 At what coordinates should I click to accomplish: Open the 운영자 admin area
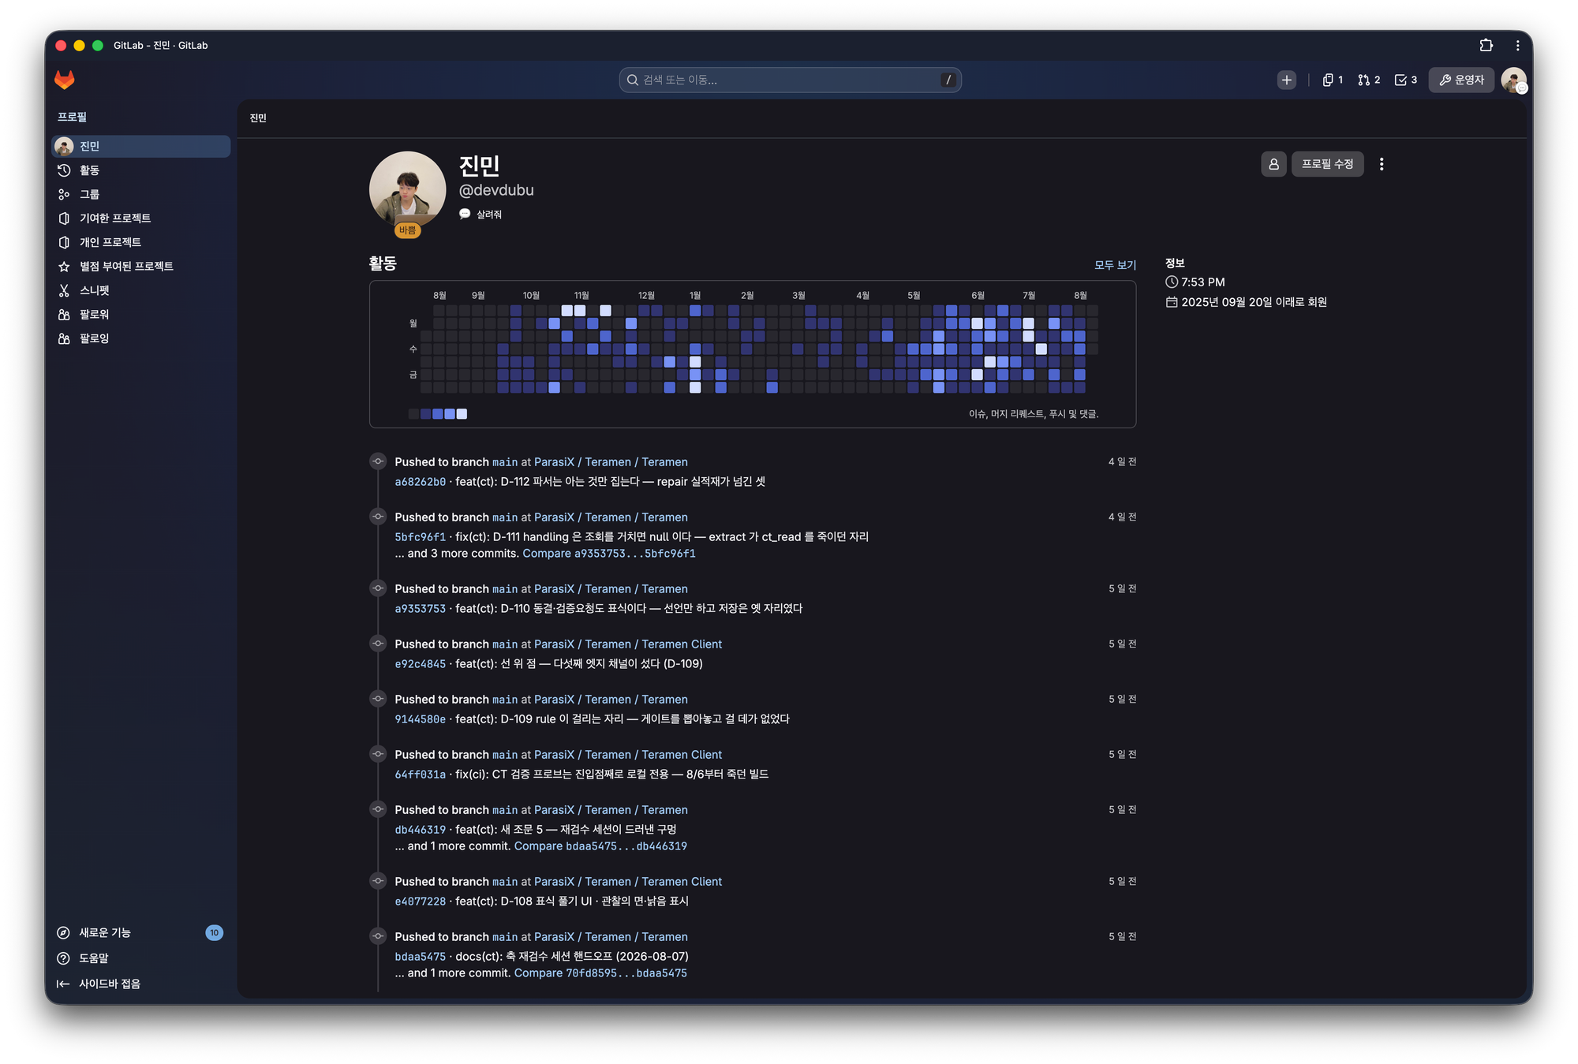click(1461, 80)
